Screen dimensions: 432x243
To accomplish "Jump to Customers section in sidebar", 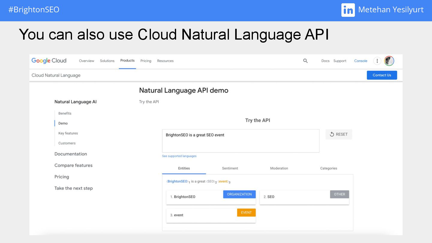I will click(67, 143).
